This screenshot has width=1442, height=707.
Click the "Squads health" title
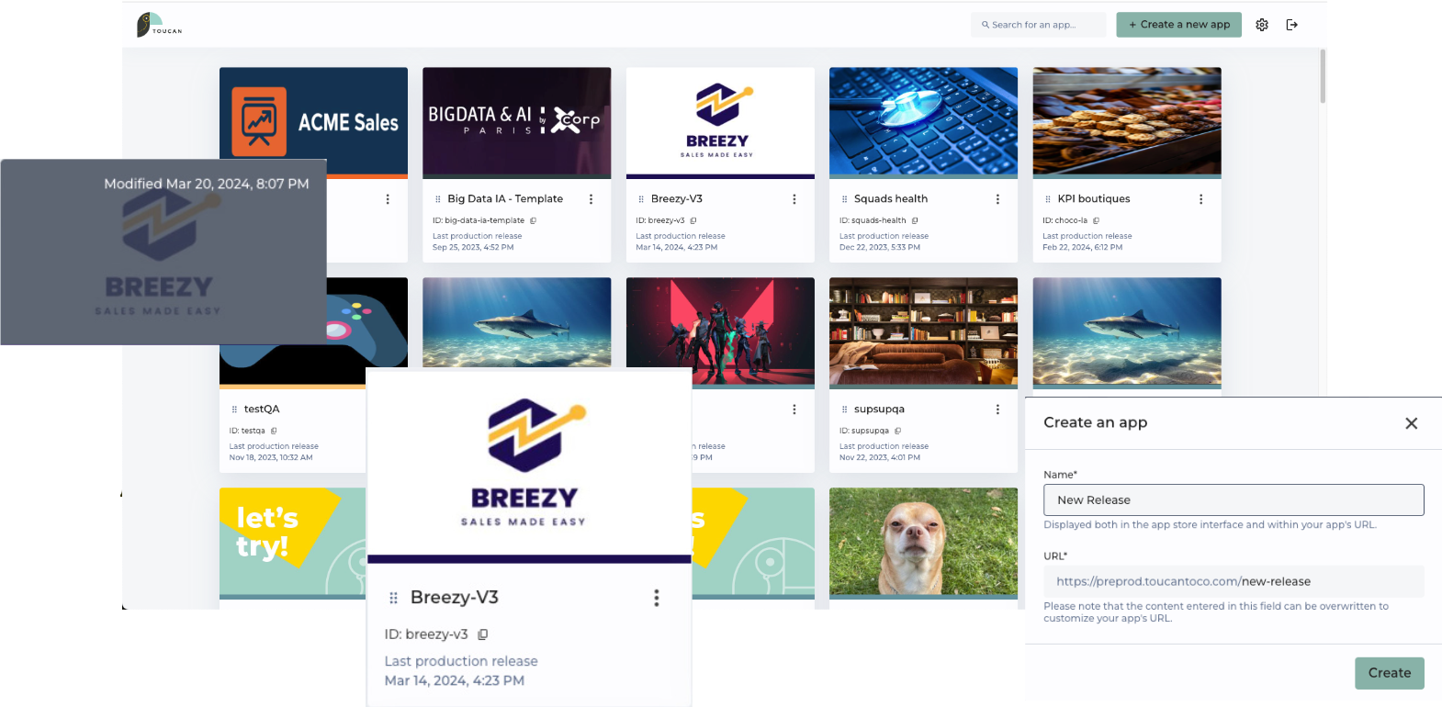[891, 199]
